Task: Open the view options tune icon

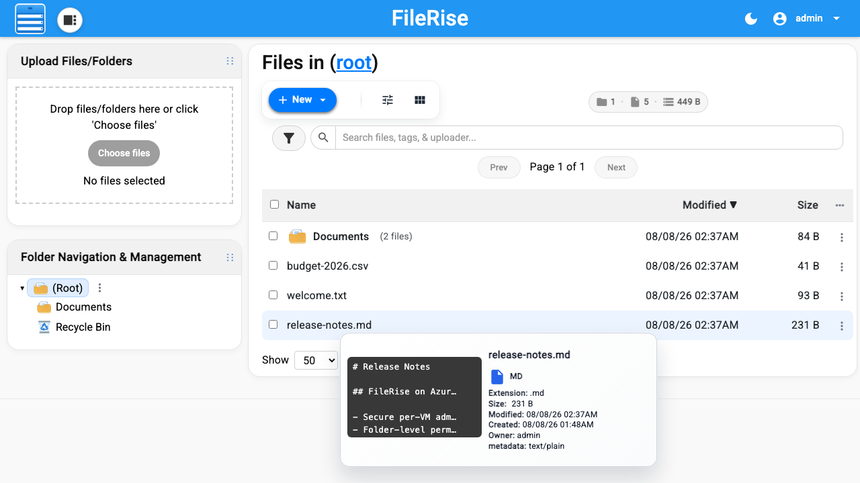Action: pyautogui.click(x=388, y=100)
